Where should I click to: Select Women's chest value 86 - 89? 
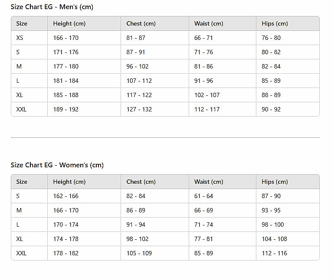[136, 210]
